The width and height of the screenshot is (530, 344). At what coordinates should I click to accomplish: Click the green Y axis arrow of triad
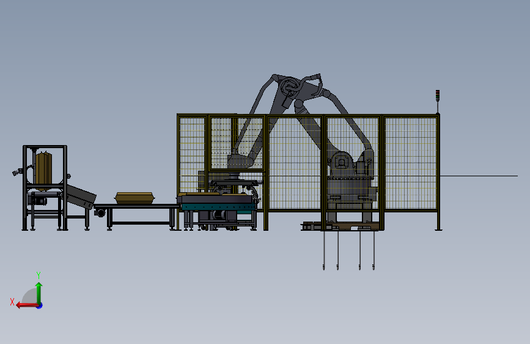pos(39,293)
